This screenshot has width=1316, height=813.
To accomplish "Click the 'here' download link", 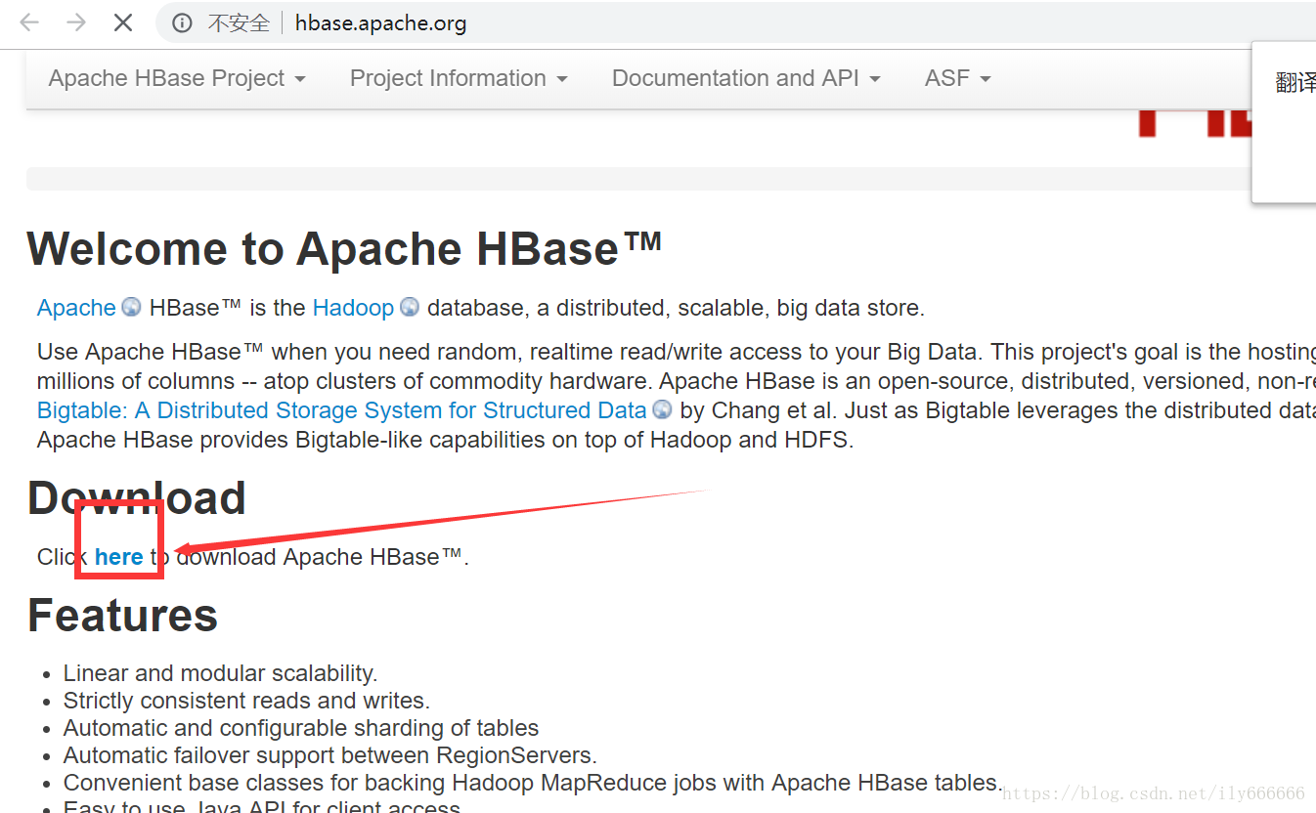I will click(x=119, y=557).
